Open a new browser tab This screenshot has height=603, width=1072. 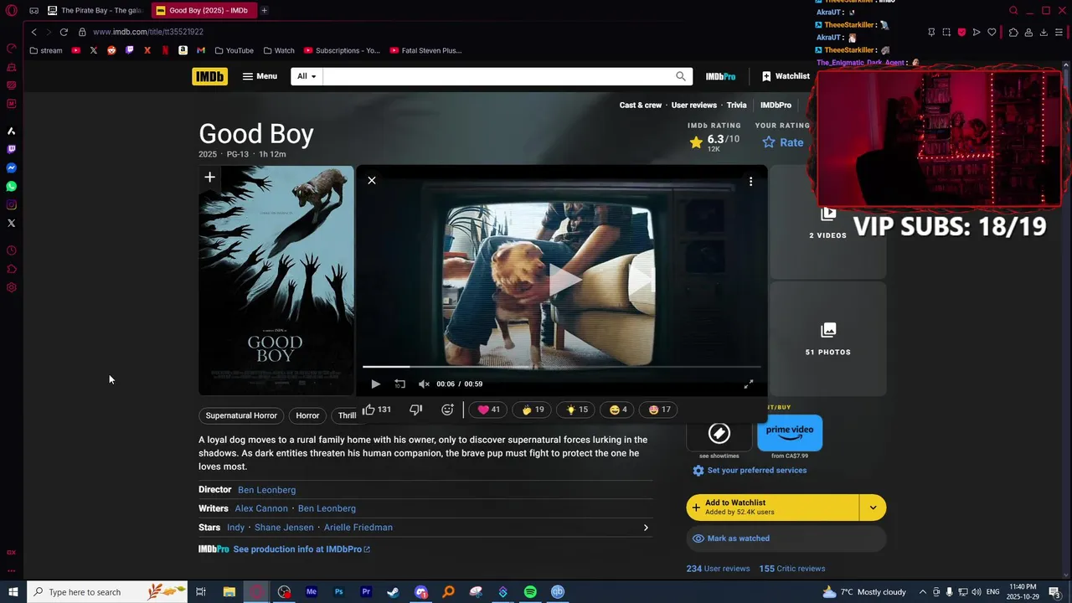(264, 11)
